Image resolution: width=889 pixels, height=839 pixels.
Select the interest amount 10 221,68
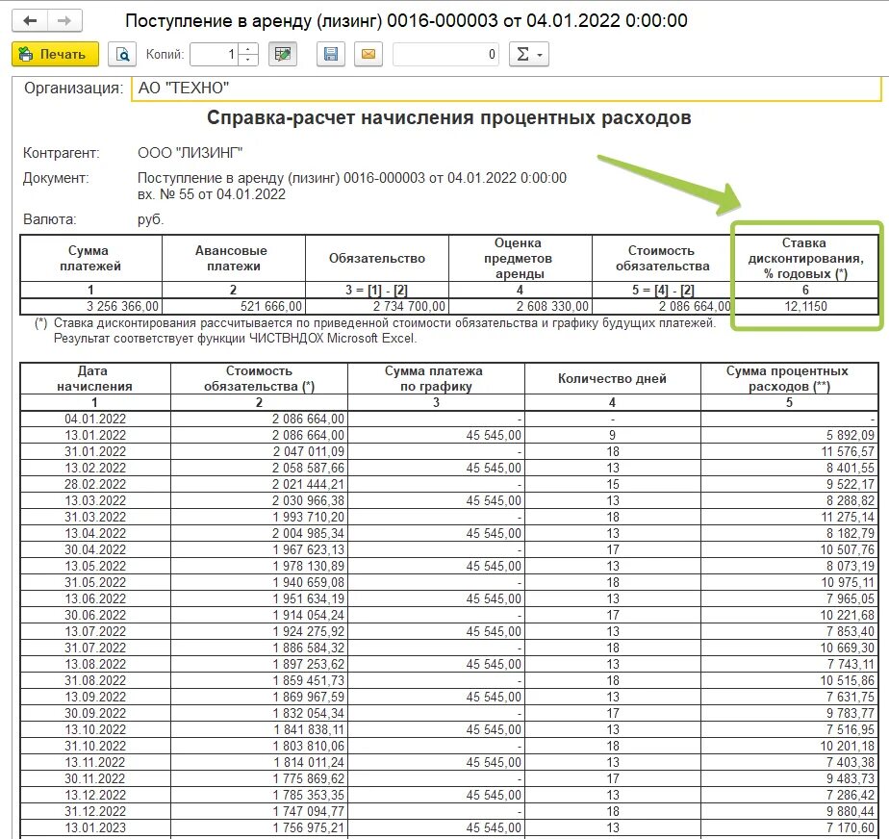(x=789, y=616)
